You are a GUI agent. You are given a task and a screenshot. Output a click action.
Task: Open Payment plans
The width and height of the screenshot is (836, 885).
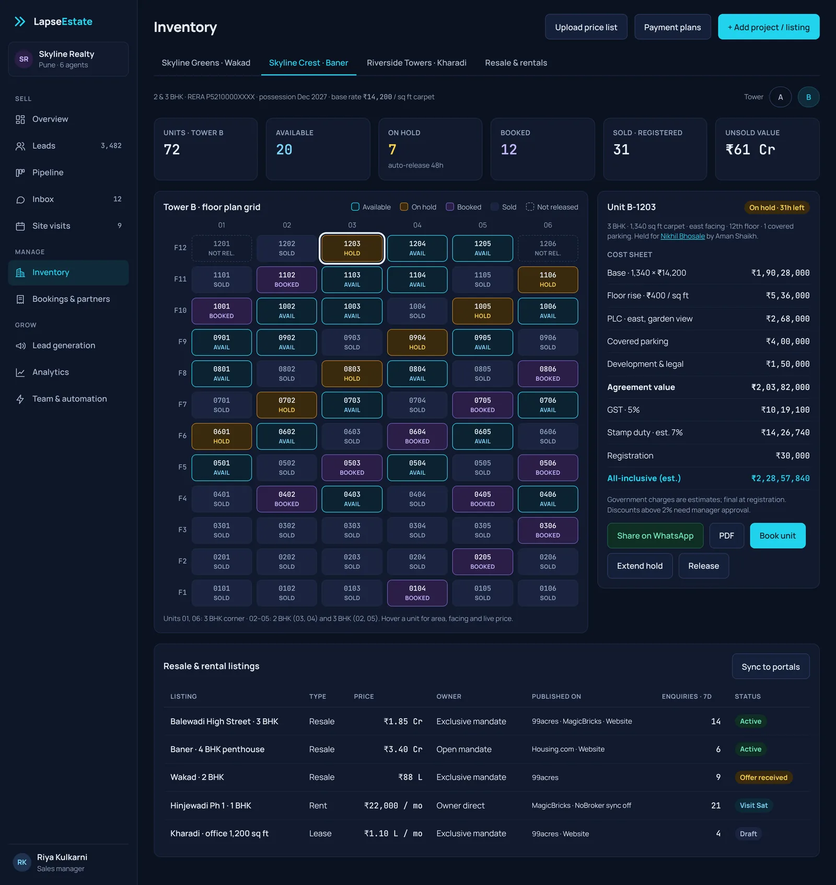(672, 27)
